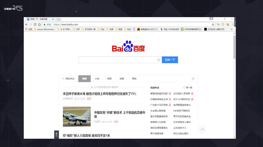This screenshot has width=263, height=147.
Task: Open feed settings gear icon
Action: (x=193, y=78)
